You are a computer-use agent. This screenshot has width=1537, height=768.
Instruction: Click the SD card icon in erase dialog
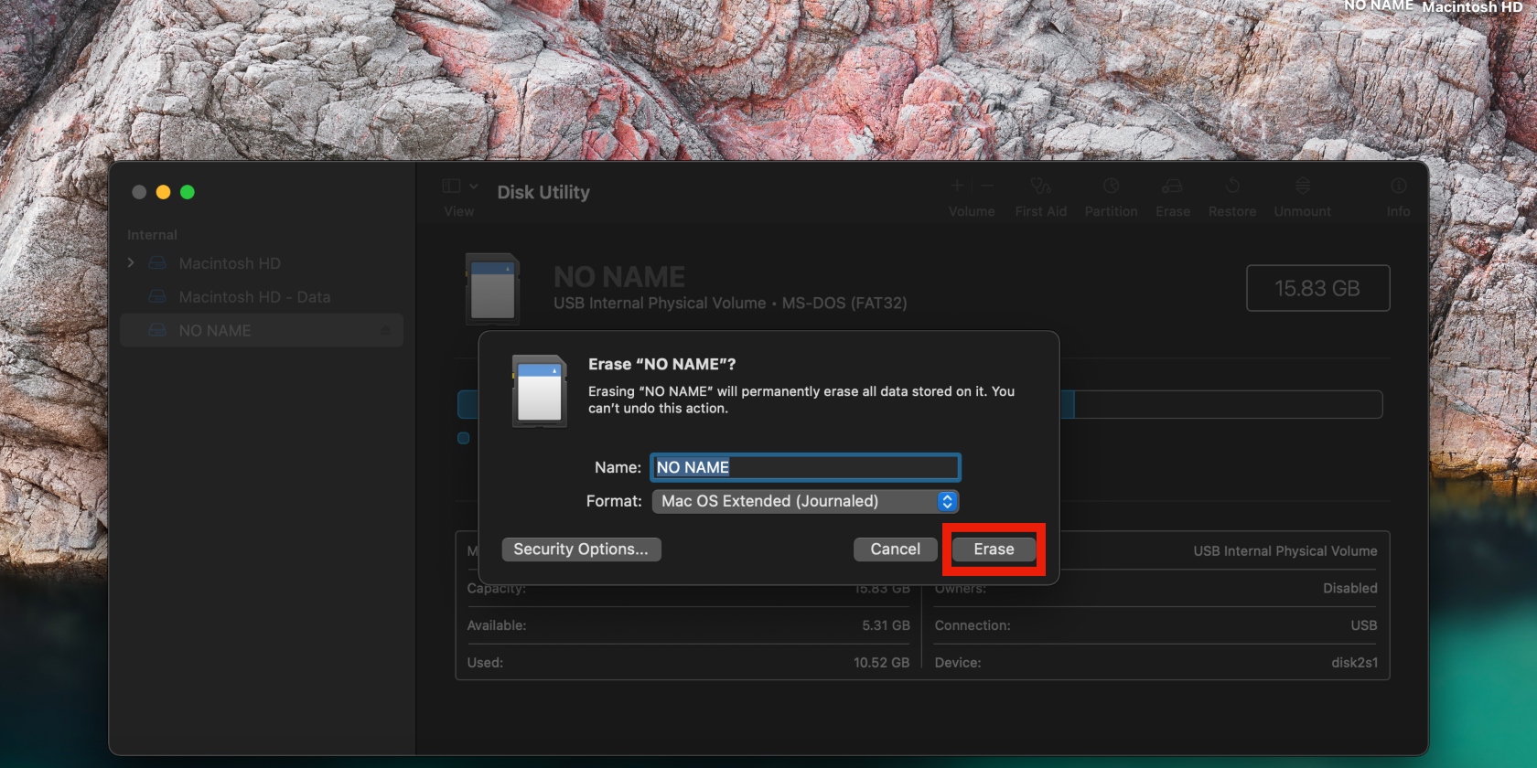click(540, 391)
